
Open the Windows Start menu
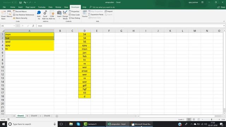point(4,124)
